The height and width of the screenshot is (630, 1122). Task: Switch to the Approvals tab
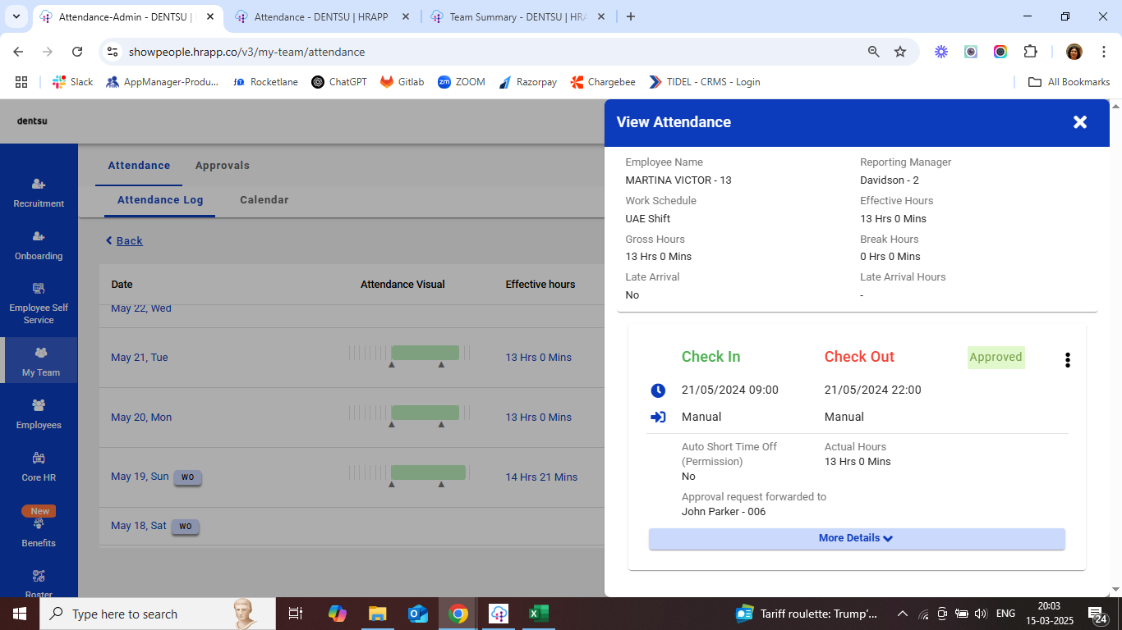tap(222, 166)
